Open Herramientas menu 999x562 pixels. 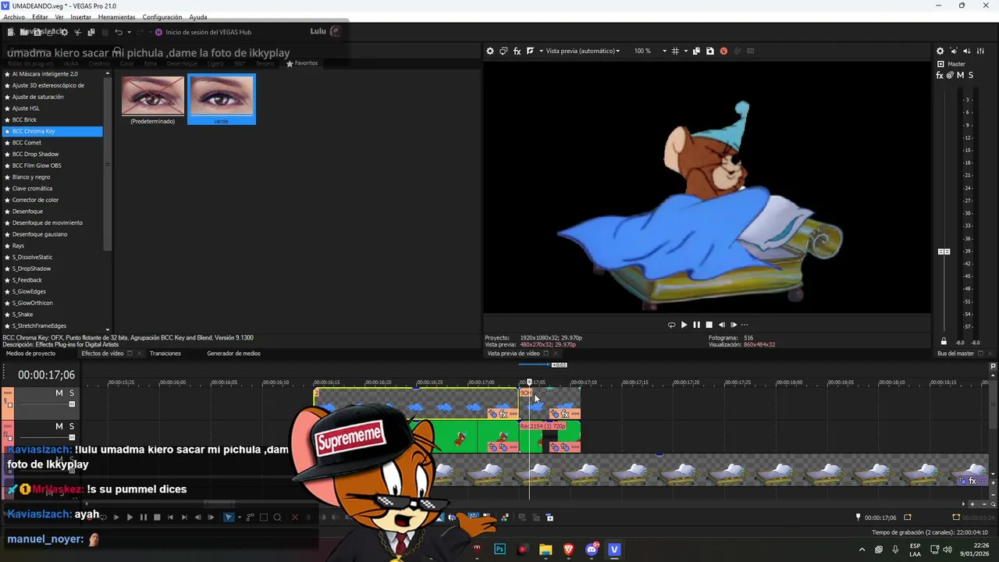coord(116,17)
